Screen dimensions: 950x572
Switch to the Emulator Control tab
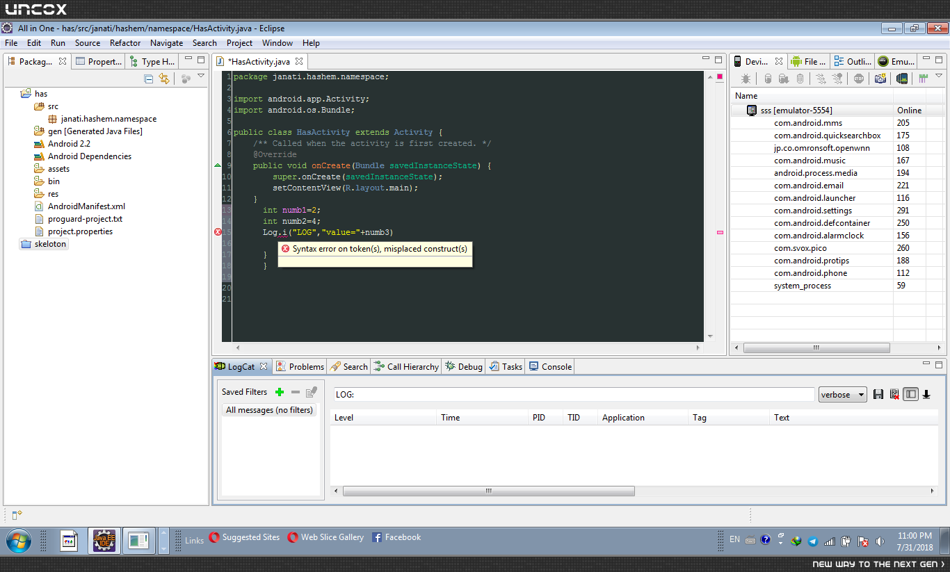[x=896, y=62]
